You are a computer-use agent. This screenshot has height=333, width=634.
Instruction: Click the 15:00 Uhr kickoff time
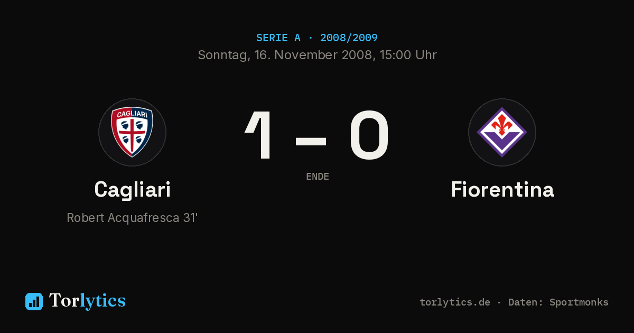click(406, 55)
